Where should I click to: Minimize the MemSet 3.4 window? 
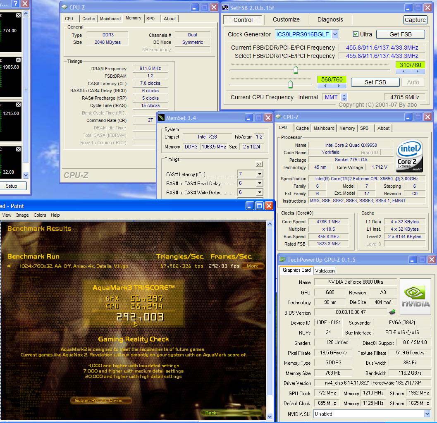tap(249, 117)
